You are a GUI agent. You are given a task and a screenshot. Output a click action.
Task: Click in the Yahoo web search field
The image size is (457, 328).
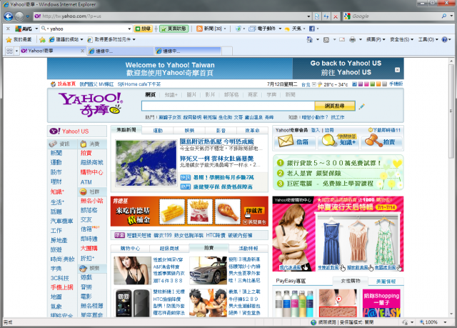click(228, 106)
